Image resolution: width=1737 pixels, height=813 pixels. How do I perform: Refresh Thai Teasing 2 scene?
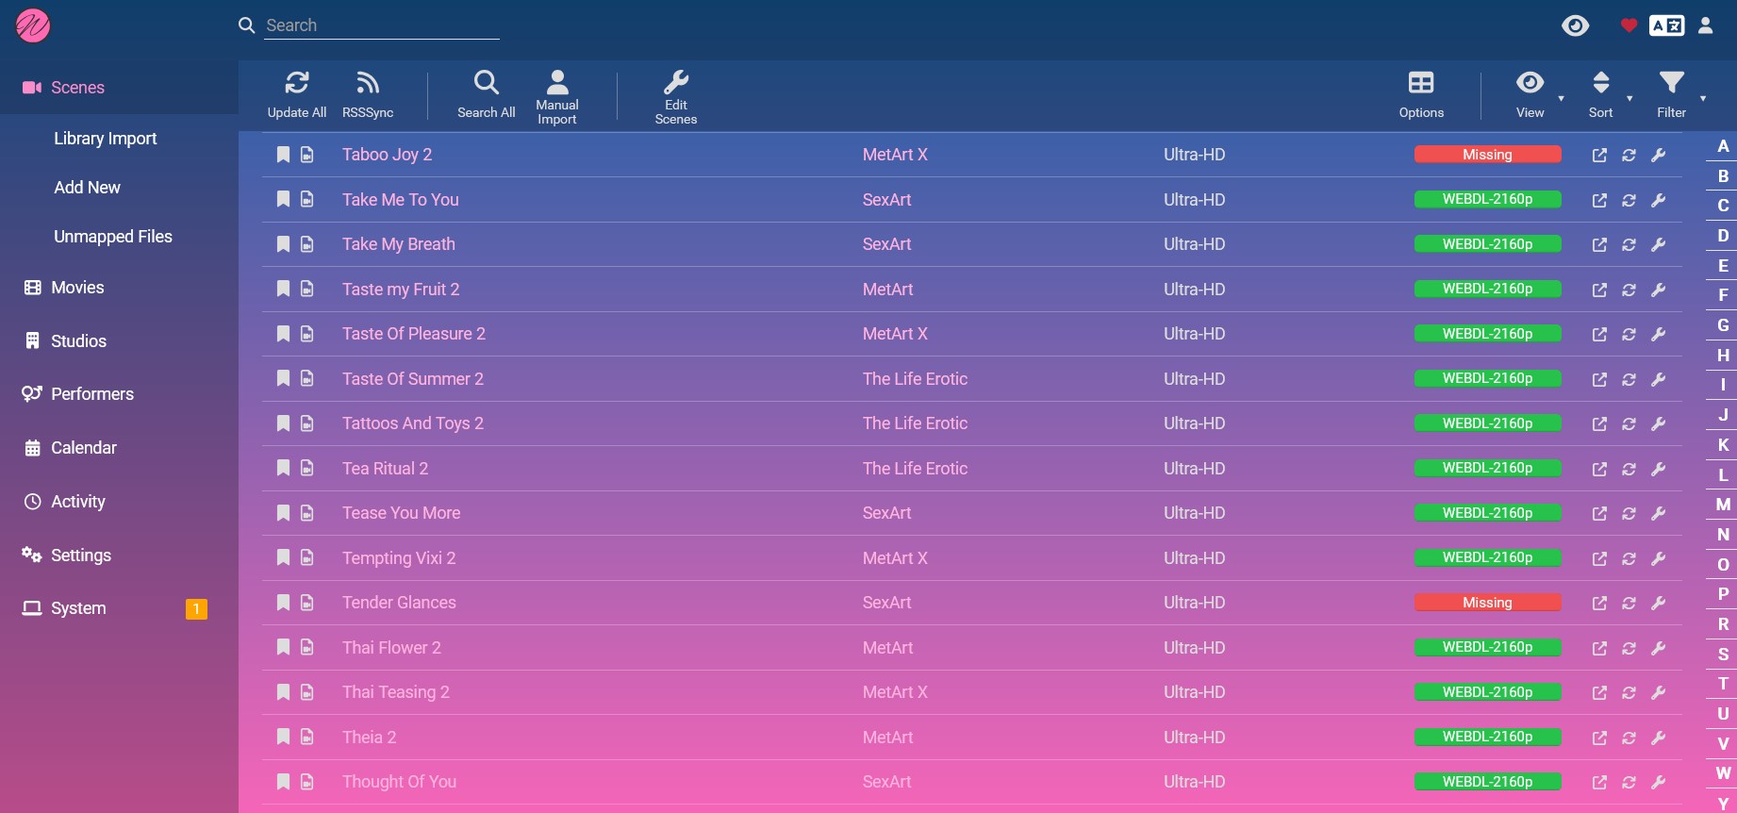pos(1629,692)
